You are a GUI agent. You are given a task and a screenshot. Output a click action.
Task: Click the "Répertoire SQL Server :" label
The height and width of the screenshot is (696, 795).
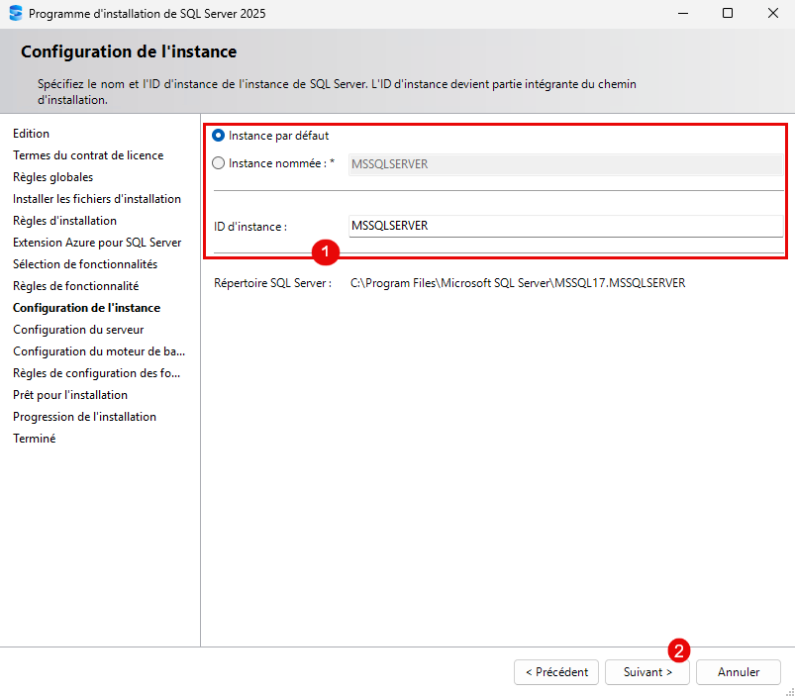coord(273,283)
